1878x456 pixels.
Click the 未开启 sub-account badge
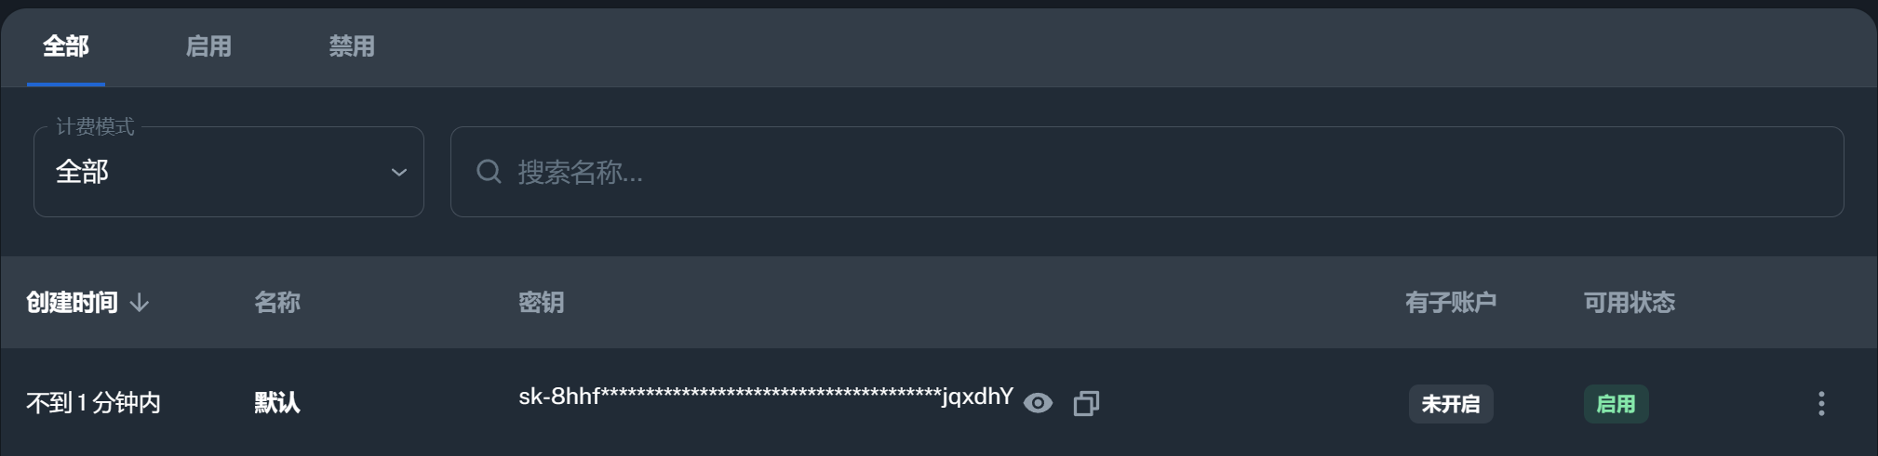(x=1451, y=404)
